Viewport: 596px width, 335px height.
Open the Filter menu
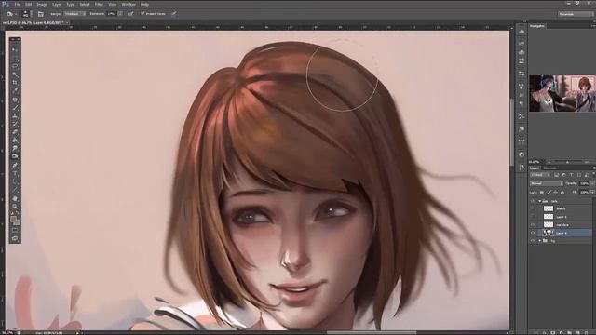pos(99,4)
